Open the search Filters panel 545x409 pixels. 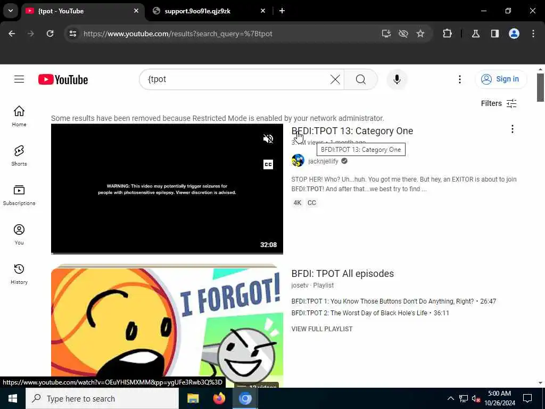click(x=499, y=103)
